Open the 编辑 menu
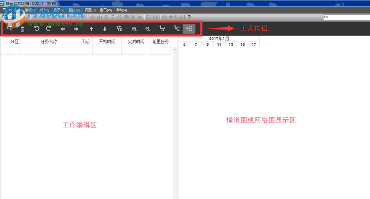The height and width of the screenshot is (199, 370). tap(30, 10)
